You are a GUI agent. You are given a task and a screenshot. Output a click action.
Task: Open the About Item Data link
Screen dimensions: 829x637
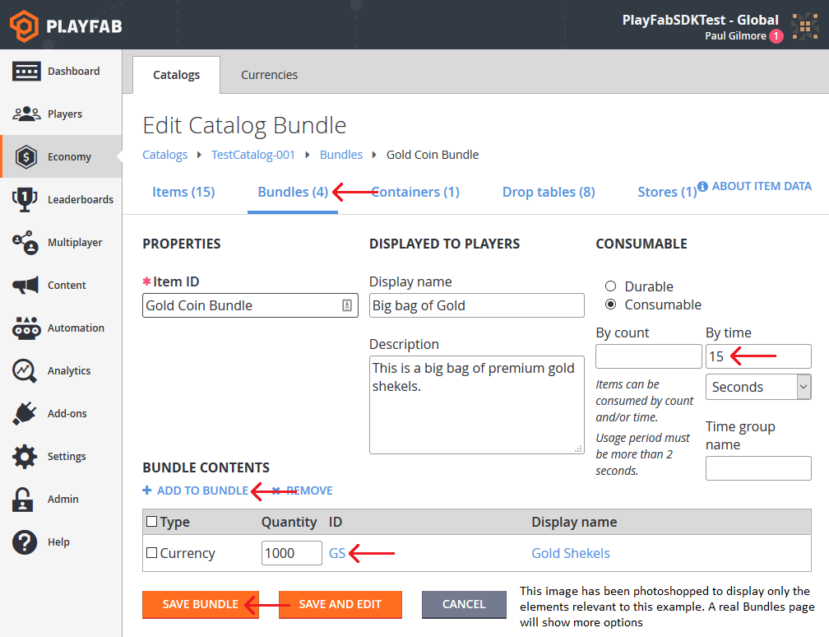click(x=762, y=186)
